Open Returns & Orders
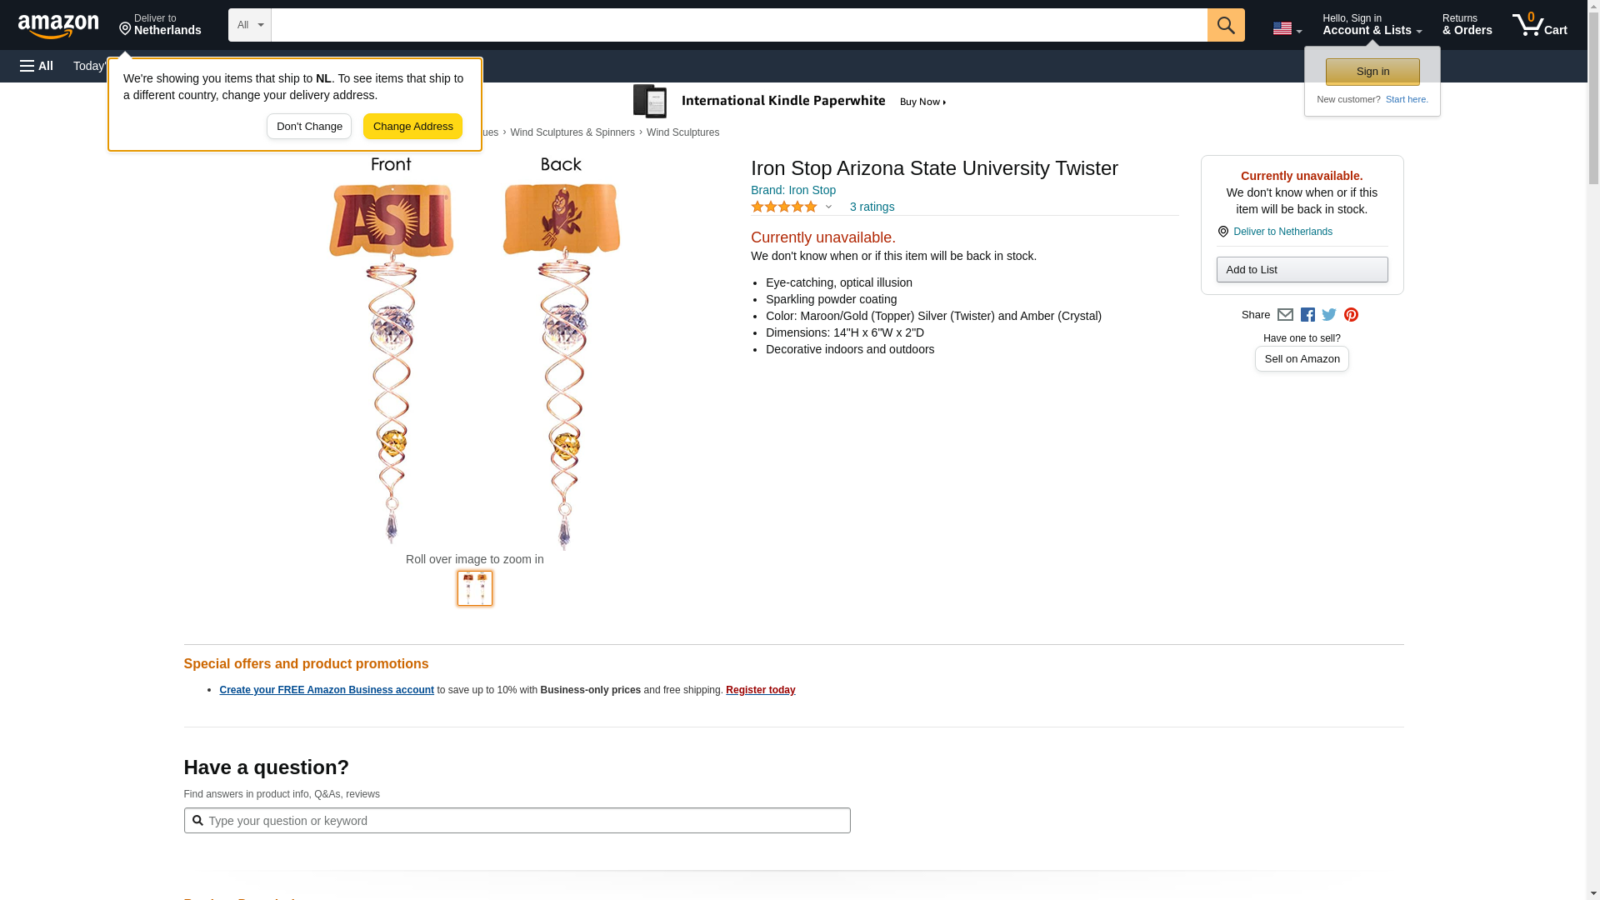Viewport: 1600px width, 900px height. click(1467, 25)
